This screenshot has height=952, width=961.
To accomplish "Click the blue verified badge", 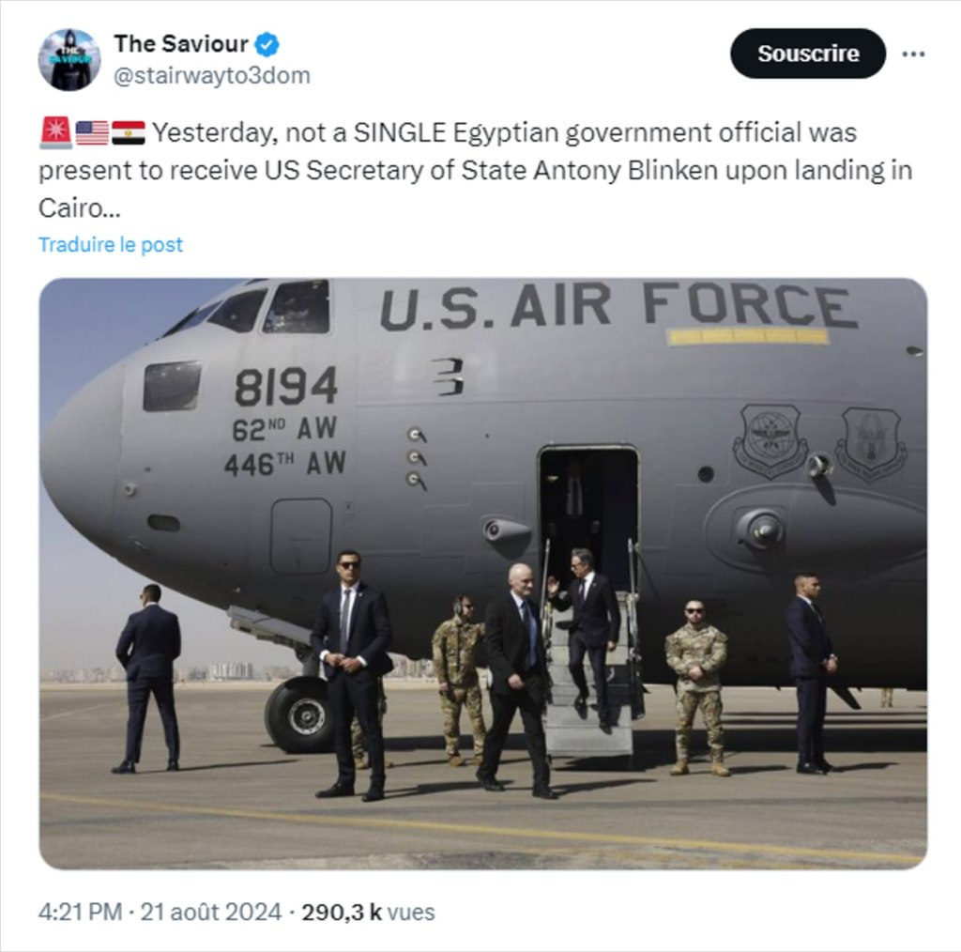I will [267, 44].
